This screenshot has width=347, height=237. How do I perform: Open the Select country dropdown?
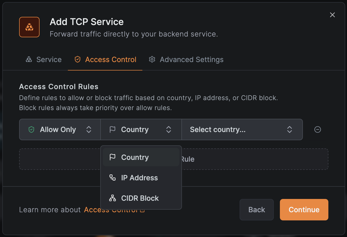coord(242,129)
